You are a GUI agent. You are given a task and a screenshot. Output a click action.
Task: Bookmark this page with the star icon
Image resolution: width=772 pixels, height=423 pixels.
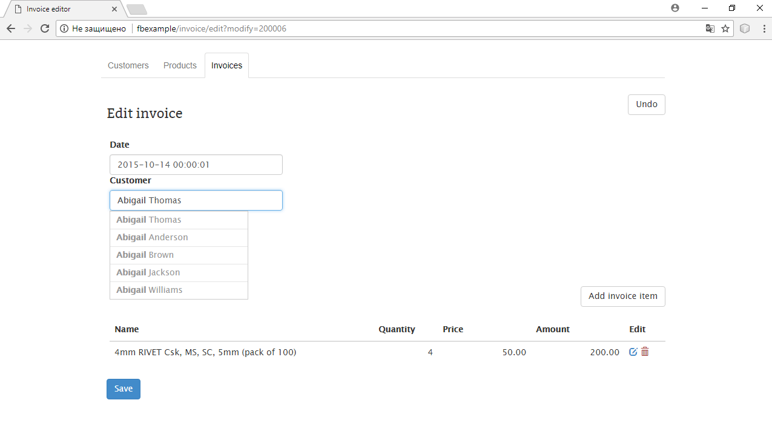tap(725, 28)
